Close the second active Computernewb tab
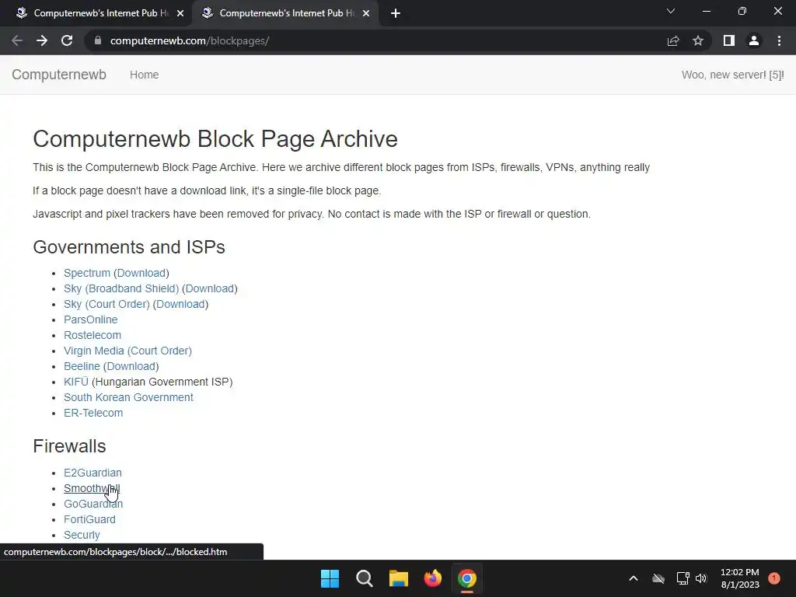 tap(366, 13)
